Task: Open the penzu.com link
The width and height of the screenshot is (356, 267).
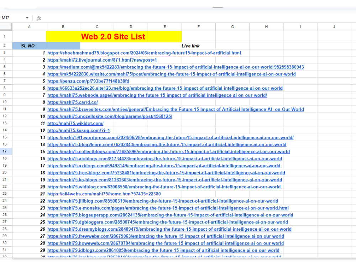Action: (88, 81)
